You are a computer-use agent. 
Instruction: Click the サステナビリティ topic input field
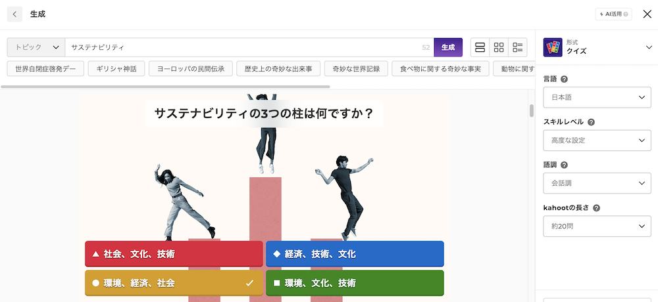pyautogui.click(x=249, y=47)
